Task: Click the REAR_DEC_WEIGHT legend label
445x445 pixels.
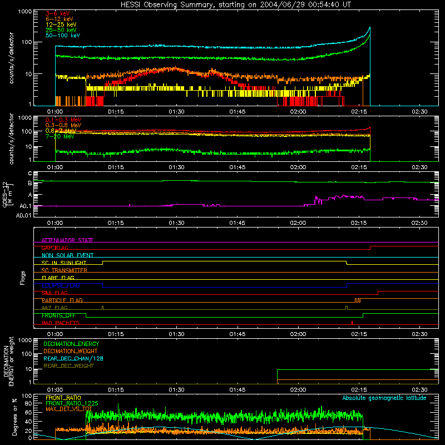Action: [x=68, y=366]
